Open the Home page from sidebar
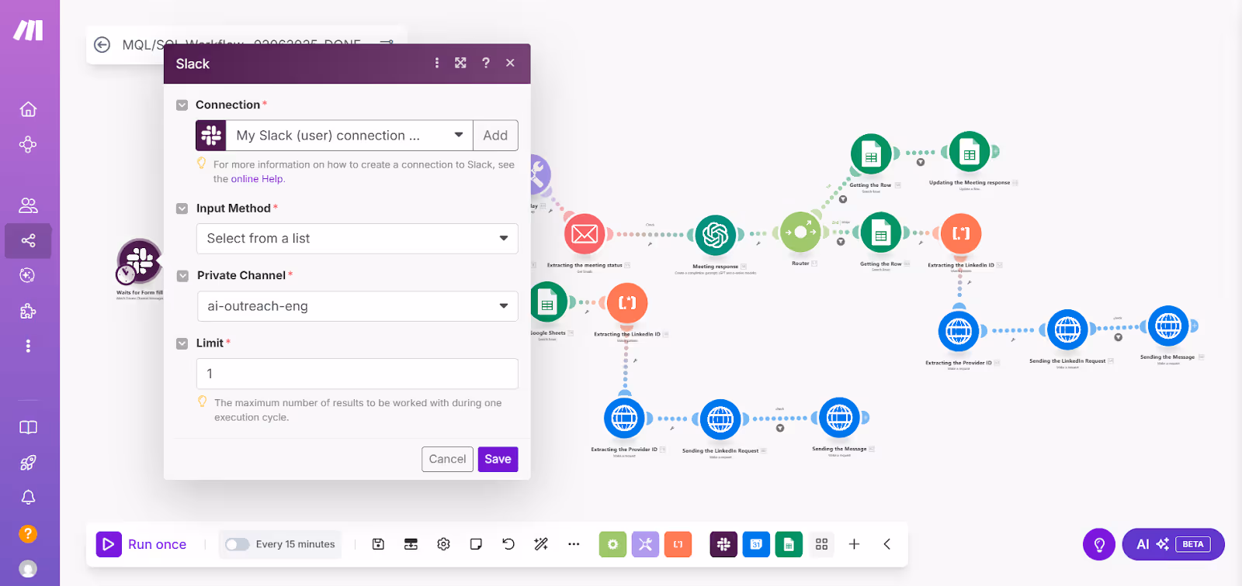Screen dimensions: 1242x586 point(28,109)
